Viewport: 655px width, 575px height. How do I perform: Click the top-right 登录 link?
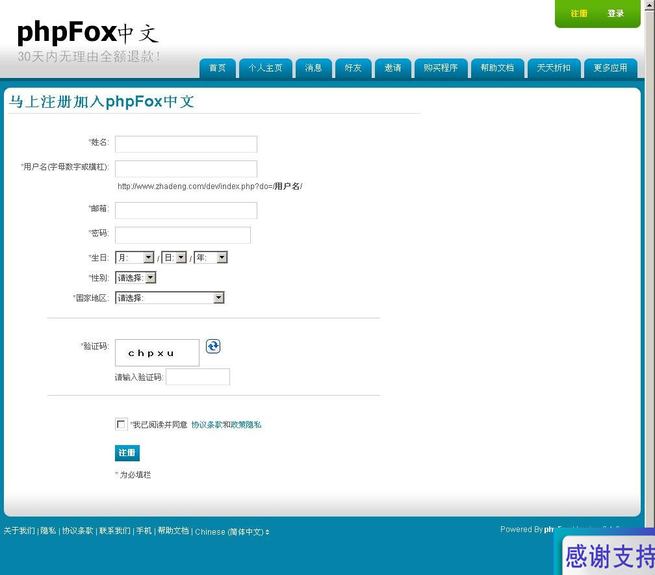coord(615,14)
